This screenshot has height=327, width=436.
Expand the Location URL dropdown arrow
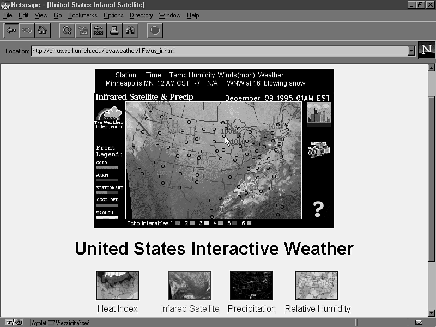coord(411,51)
